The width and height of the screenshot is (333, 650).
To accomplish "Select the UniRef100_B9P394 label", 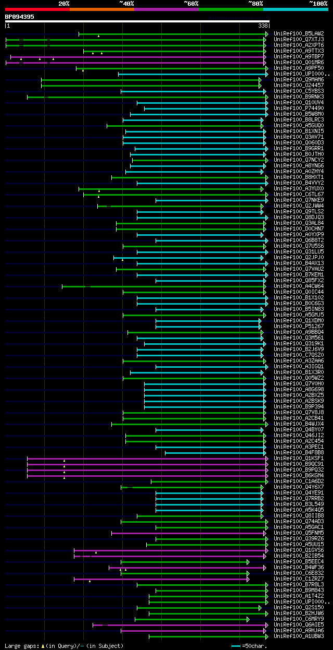I will click(x=299, y=407).
